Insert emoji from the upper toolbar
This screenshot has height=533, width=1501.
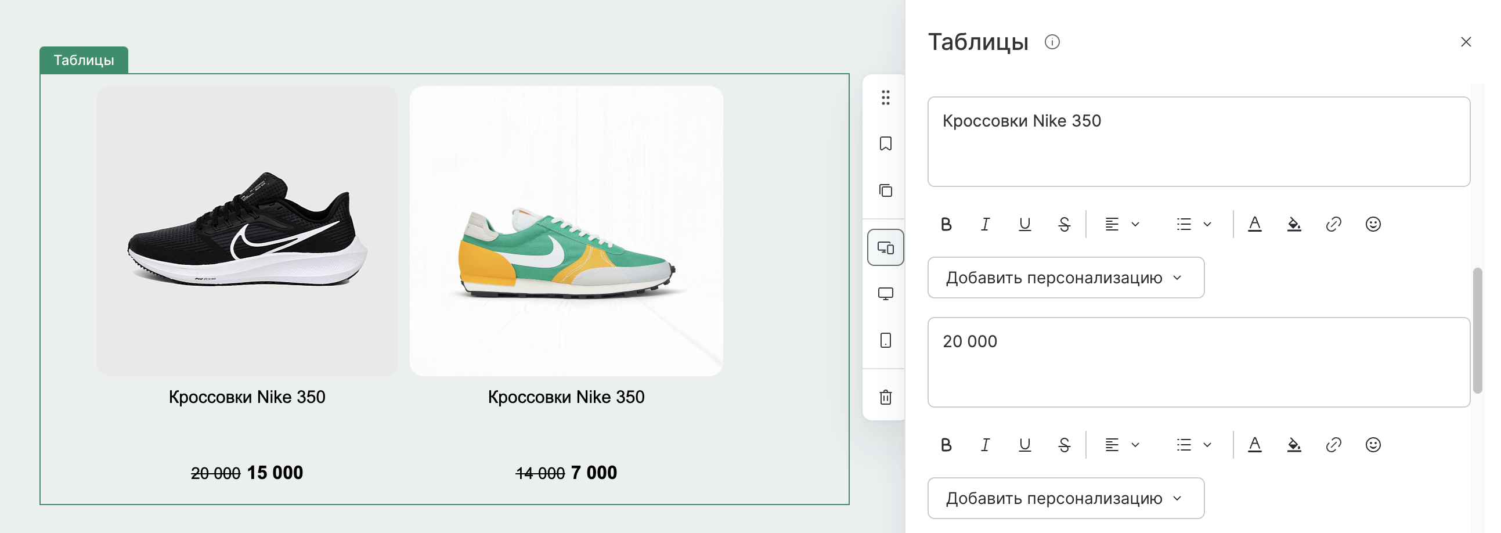click(1373, 225)
